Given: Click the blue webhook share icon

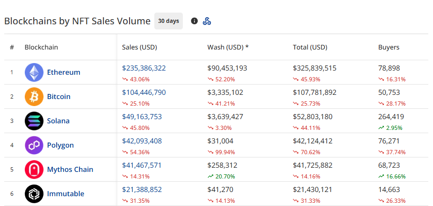Looking at the screenshot, I should 207,21.
